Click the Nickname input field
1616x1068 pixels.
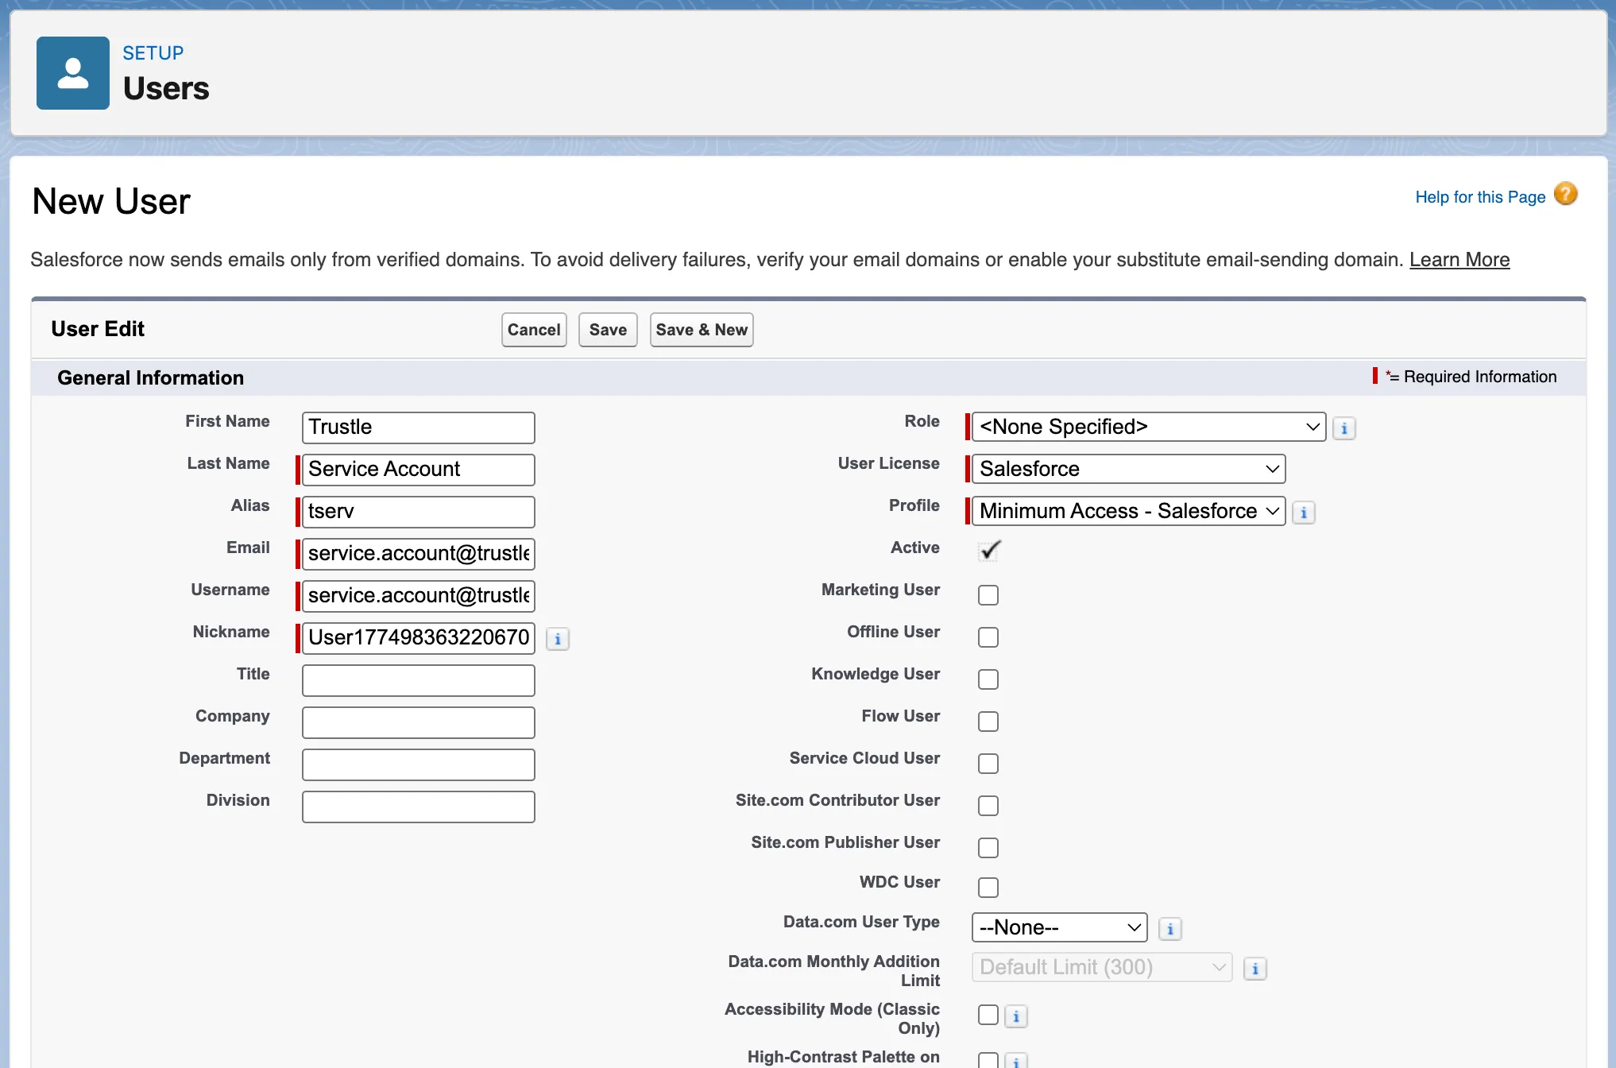pyautogui.click(x=419, y=638)
